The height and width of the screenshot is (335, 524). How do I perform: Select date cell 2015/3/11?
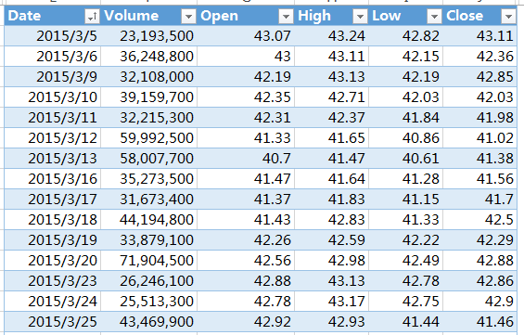click(x=53, y=117)
